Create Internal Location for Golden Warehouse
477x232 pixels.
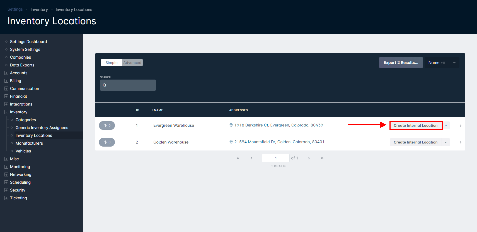coord(416,142)
